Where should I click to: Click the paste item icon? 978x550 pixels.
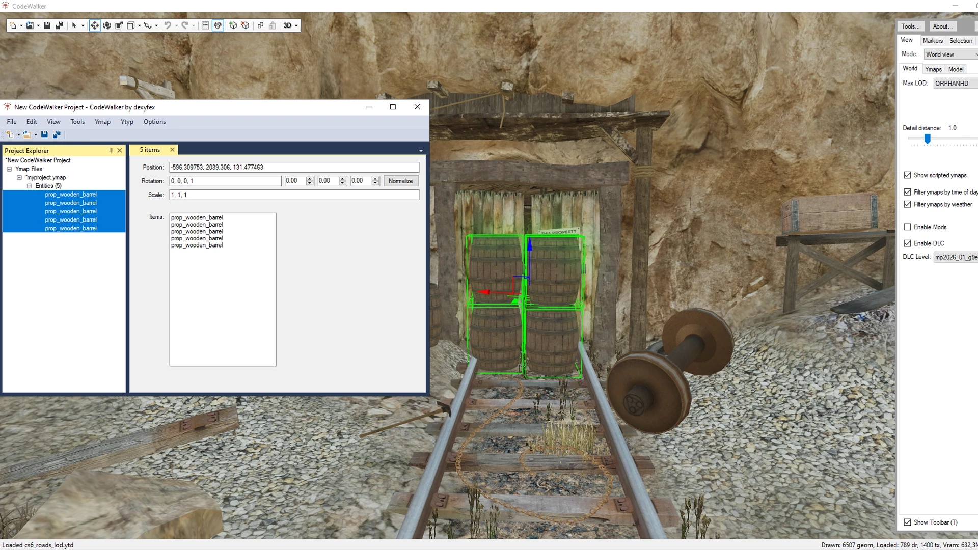(x=273, y=25)
